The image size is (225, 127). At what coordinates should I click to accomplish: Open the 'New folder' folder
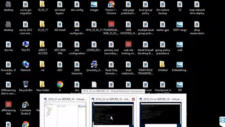point(43,84)
